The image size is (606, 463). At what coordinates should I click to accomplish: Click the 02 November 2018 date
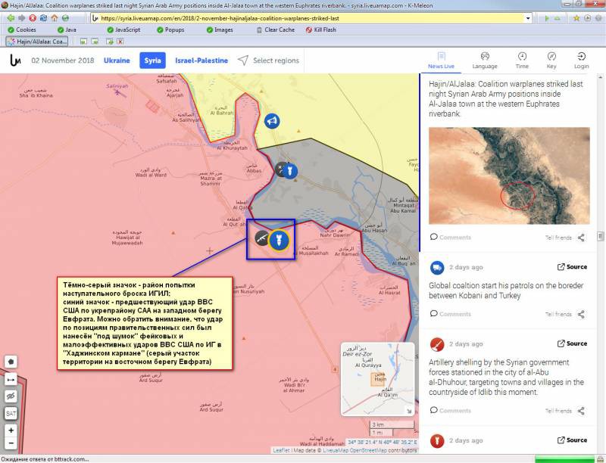(x=63, y=61)
